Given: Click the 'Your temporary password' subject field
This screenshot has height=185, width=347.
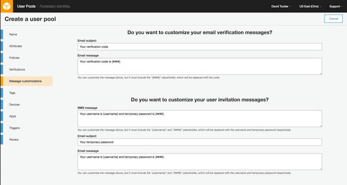Looking at the screenshot, I should (x=200, y=142).
